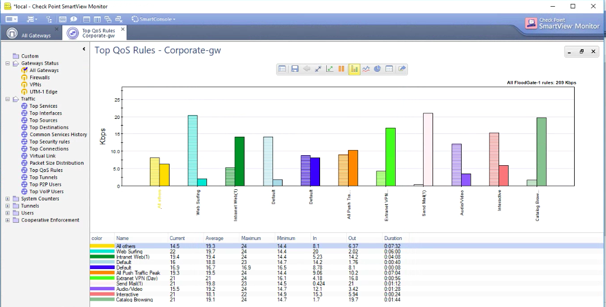Image resolution: width=606 pixels, height=307 pixels.
Task: Click the purple Audio/Video color swatch
Action: click(x=102, y=289)
